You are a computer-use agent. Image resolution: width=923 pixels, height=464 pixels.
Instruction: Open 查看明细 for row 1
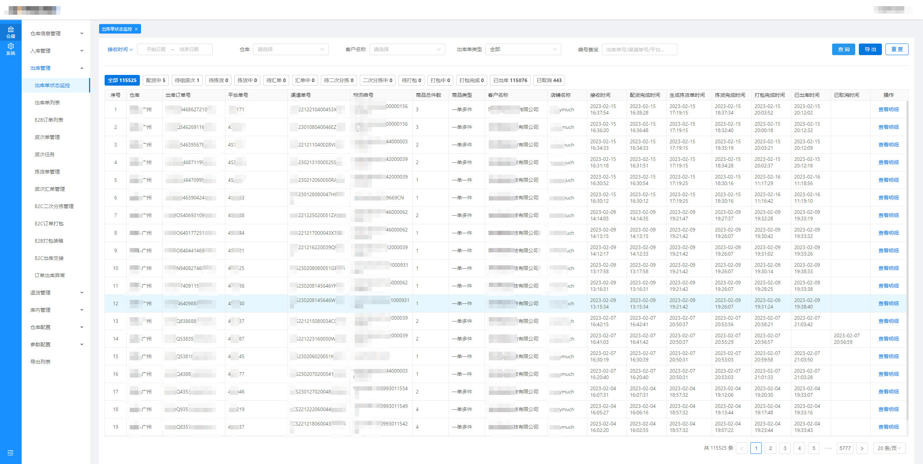pos(888,109)
